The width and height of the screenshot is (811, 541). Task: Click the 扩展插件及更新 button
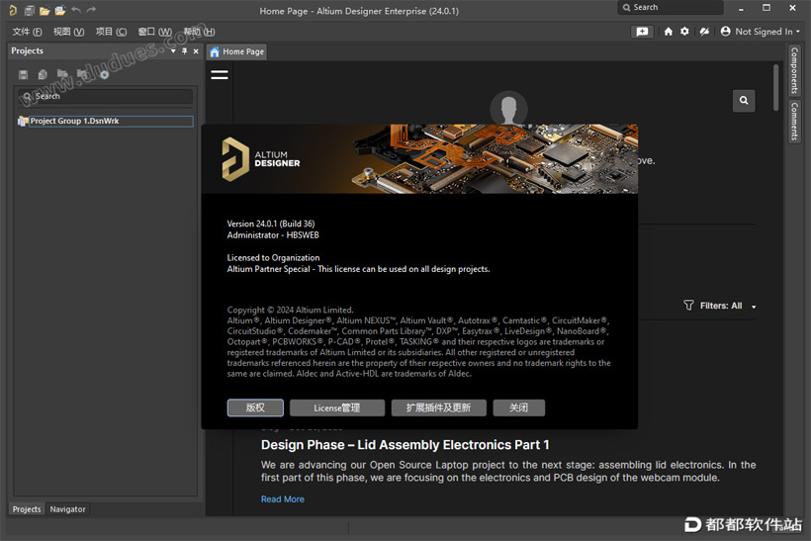[x=438, y=407]
